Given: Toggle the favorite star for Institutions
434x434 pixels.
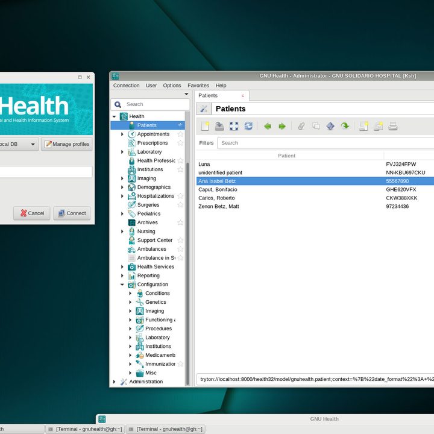Looking at the screenshot, I should click(x=180, y=169).
